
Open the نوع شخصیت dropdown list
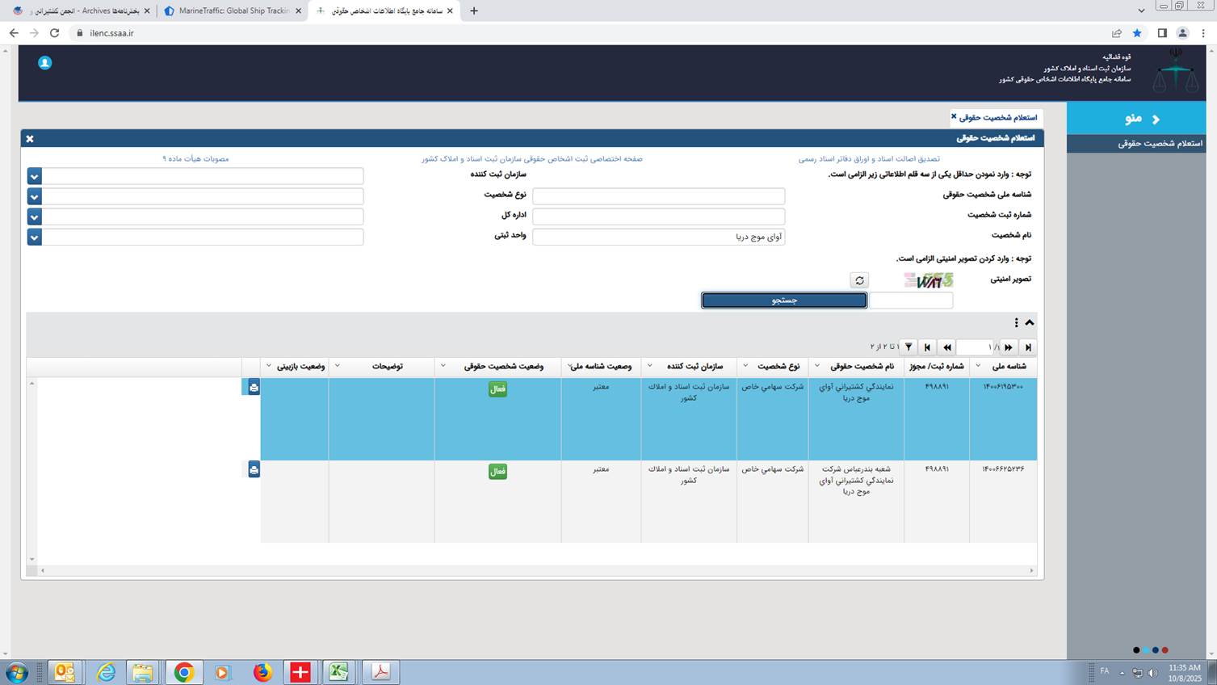(34, 196)
